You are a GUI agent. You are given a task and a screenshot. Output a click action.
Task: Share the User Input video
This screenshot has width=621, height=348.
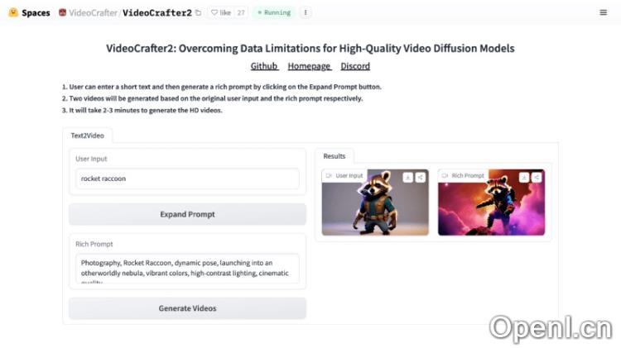pos(421,177)
